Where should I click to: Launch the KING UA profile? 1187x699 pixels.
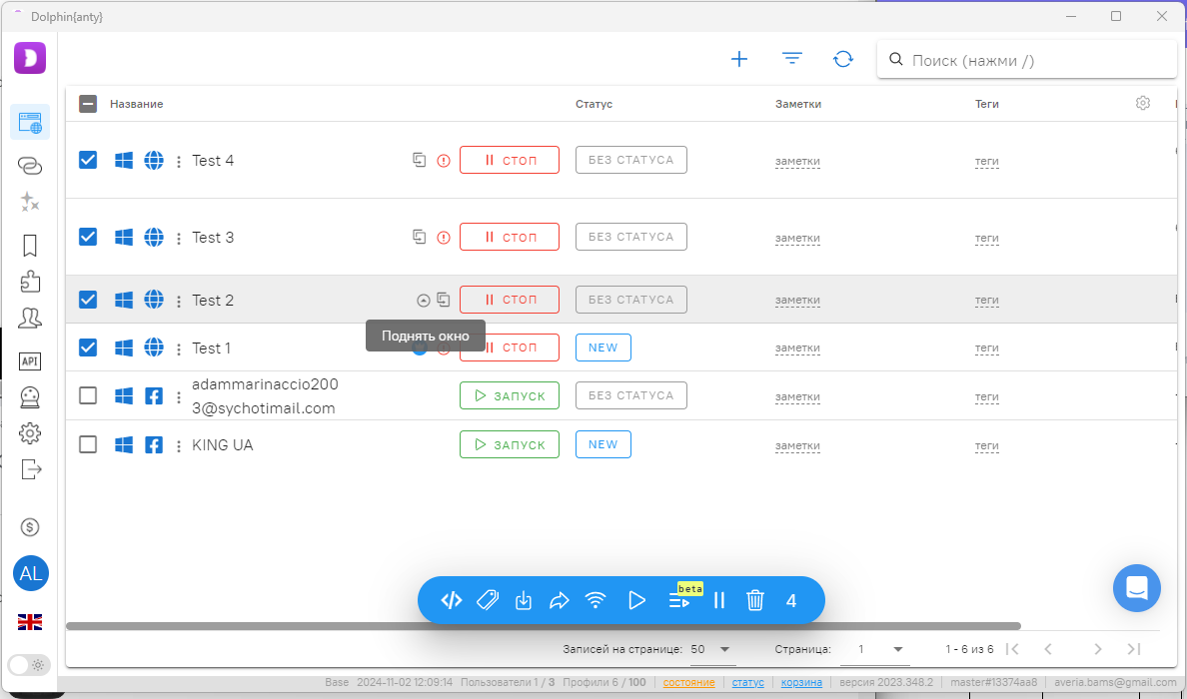click(509, 444)
